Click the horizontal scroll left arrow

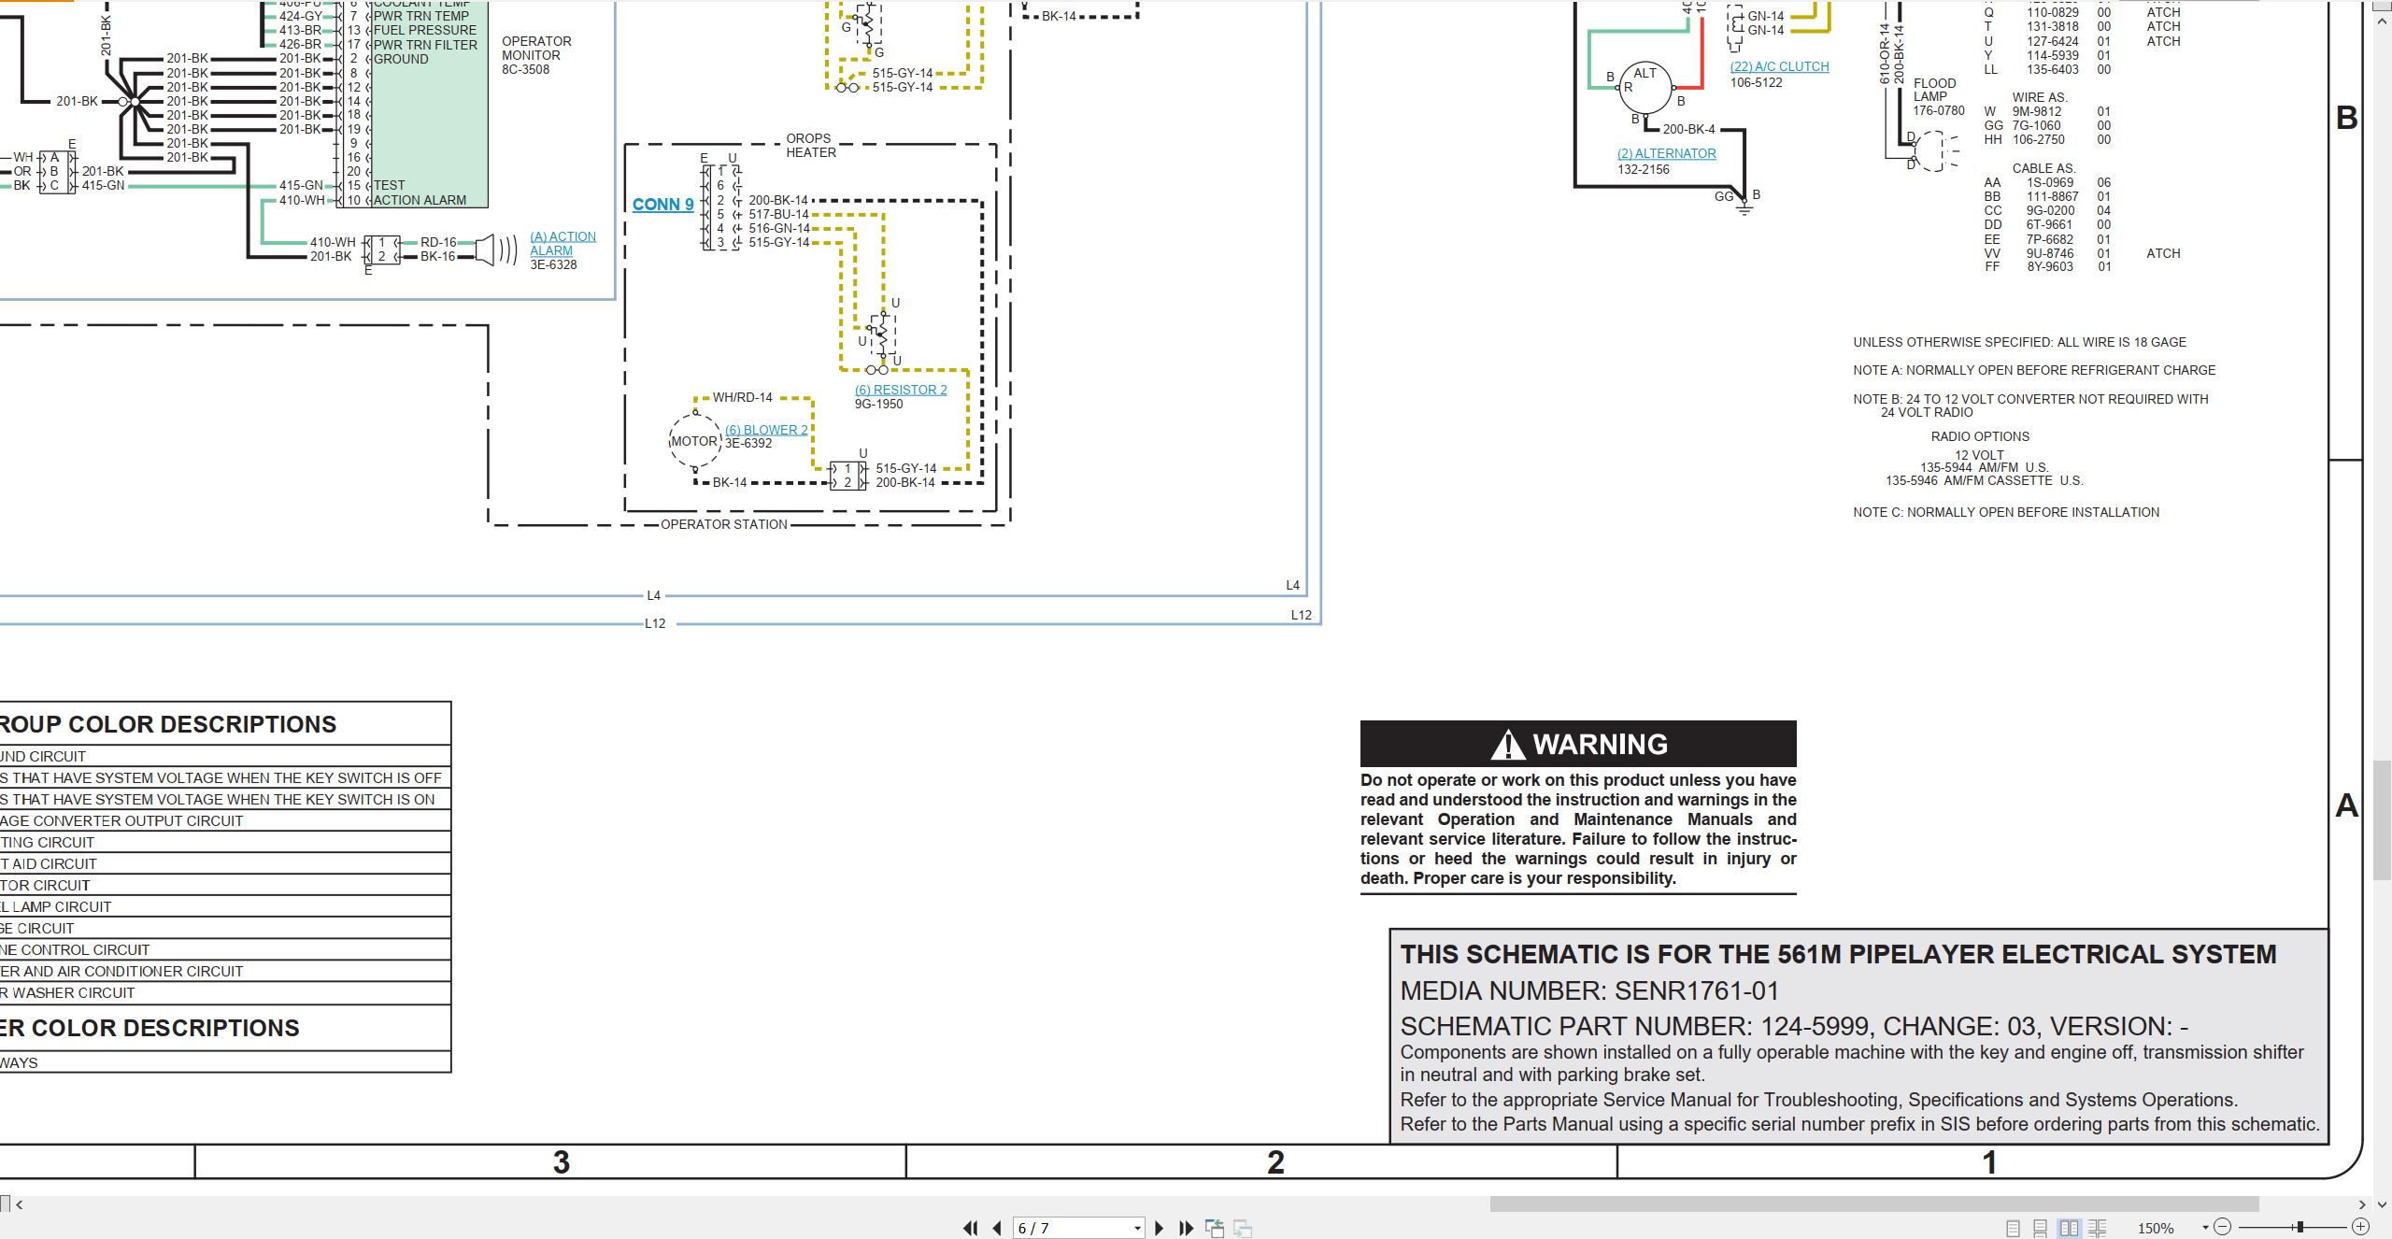pyautogui.click(x=19, y=1204)
